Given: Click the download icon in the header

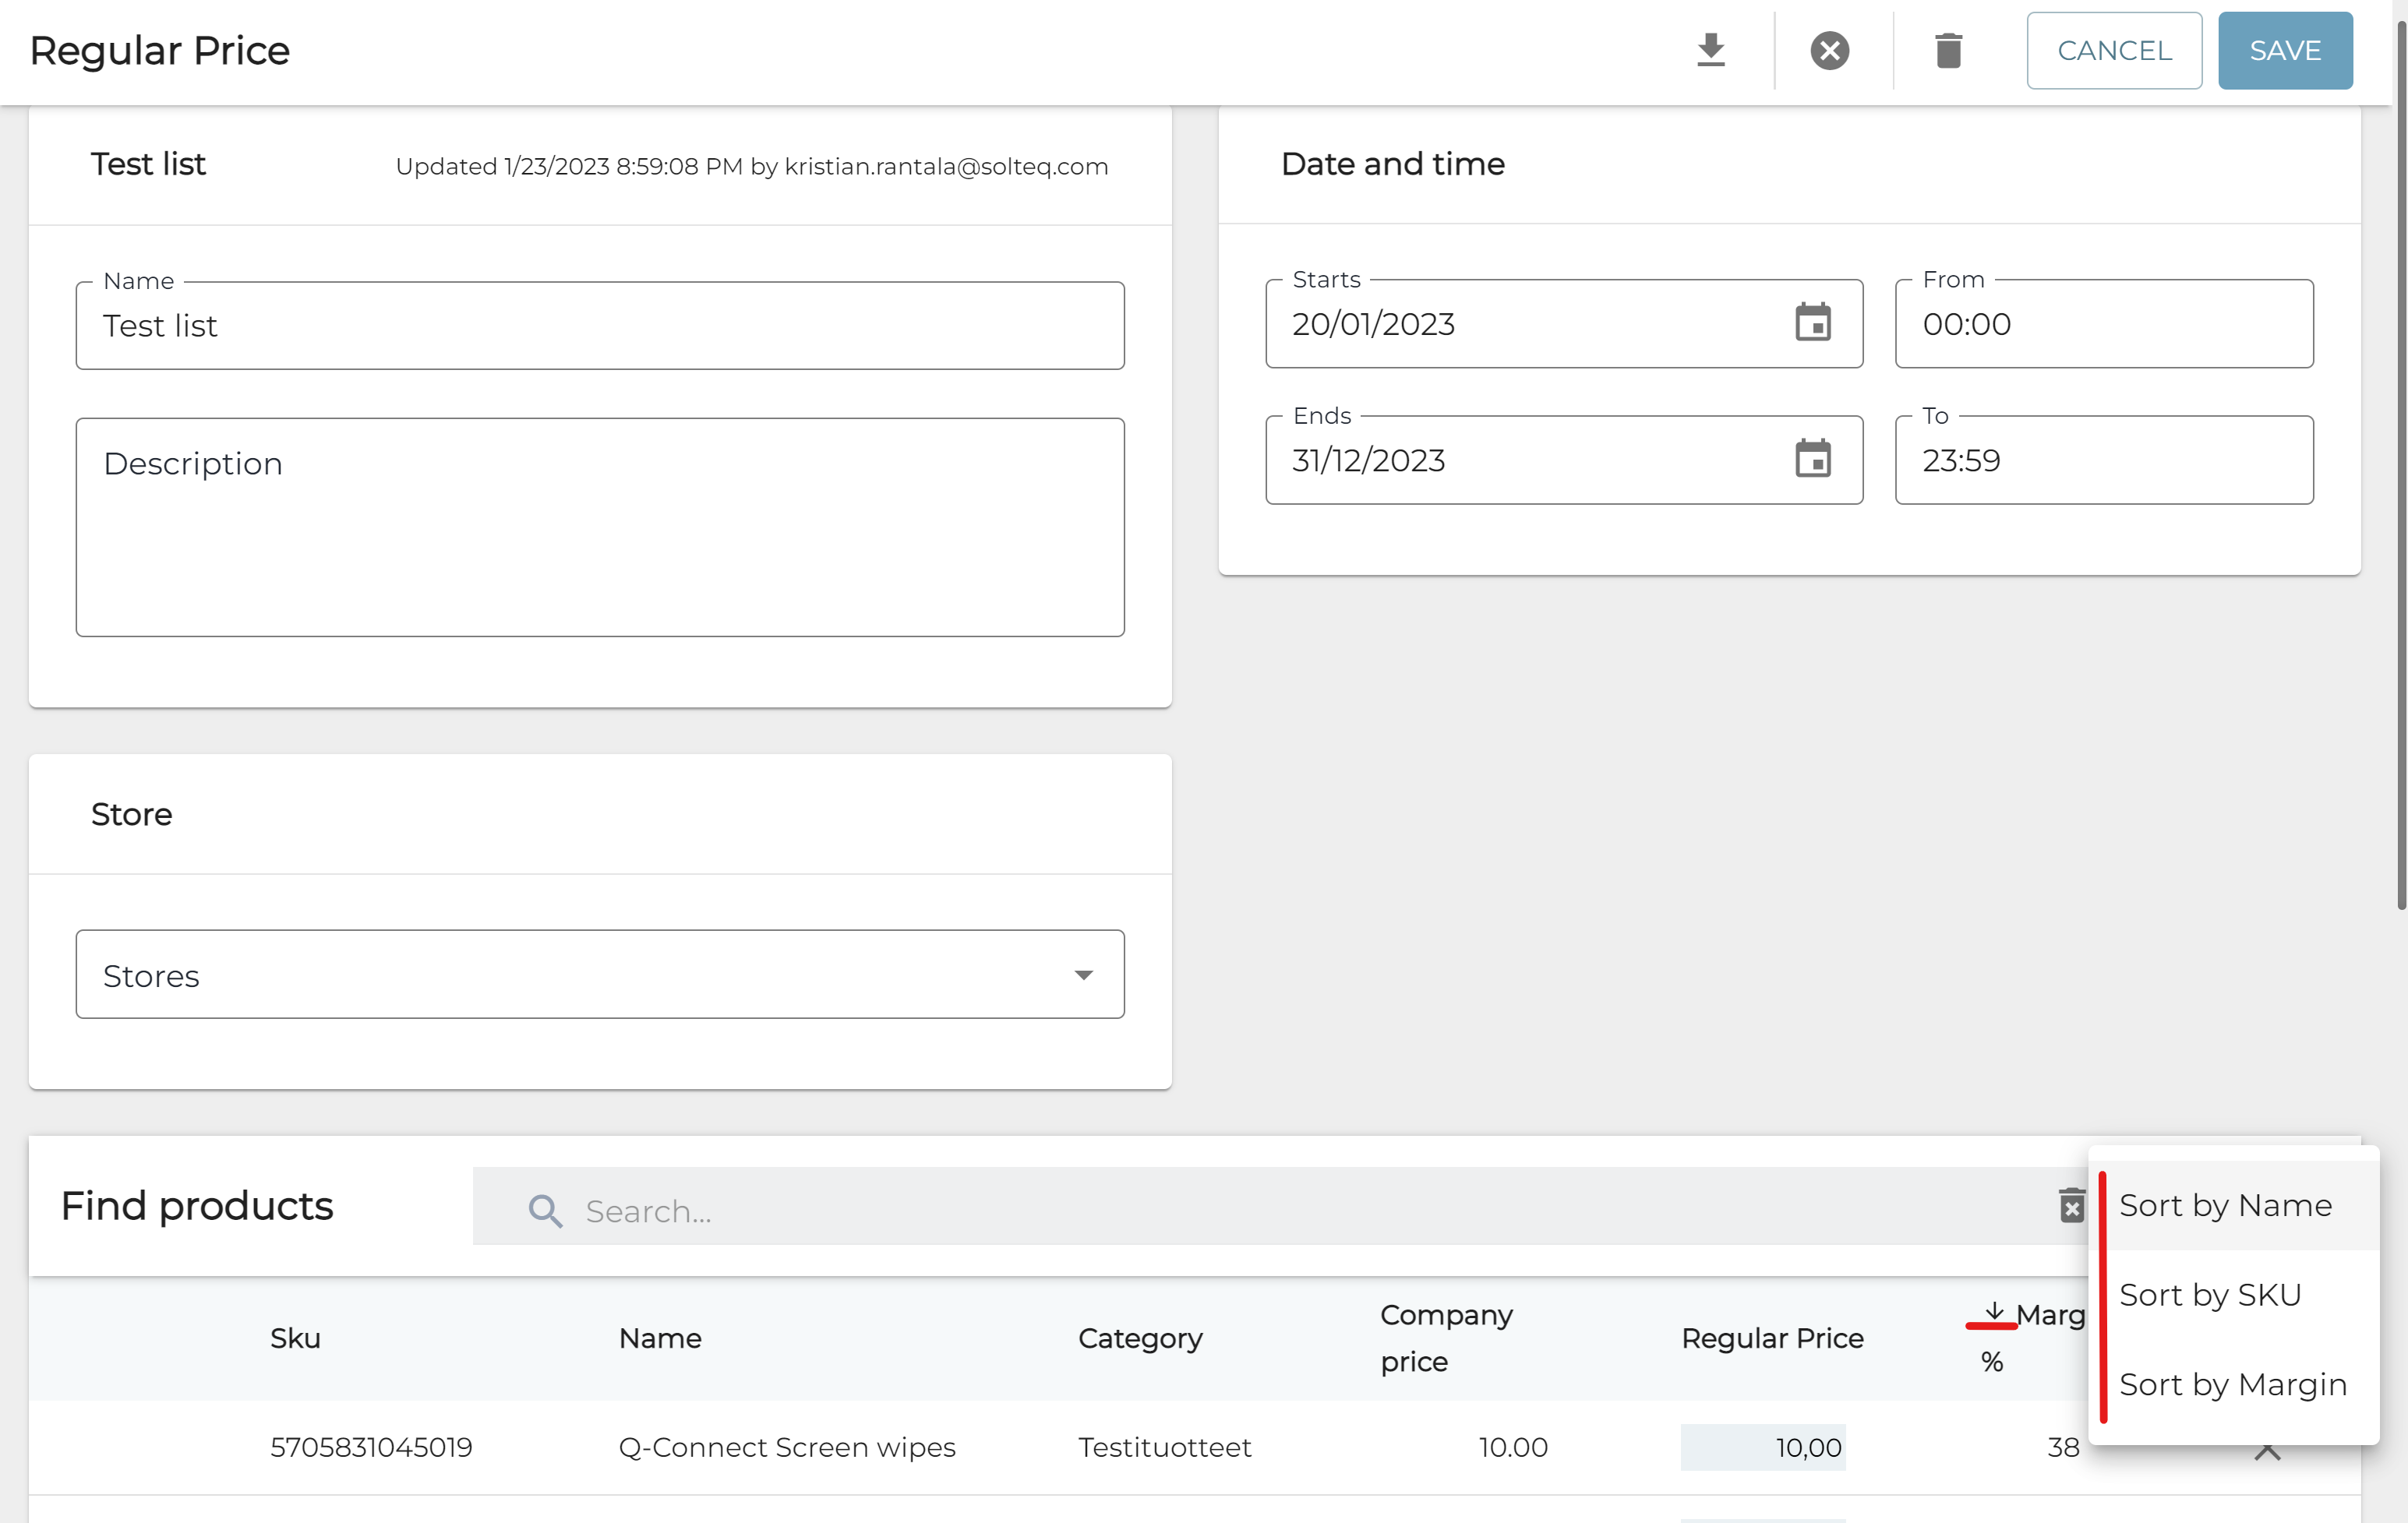Looking at the screenshot, I should point(1711,50).
